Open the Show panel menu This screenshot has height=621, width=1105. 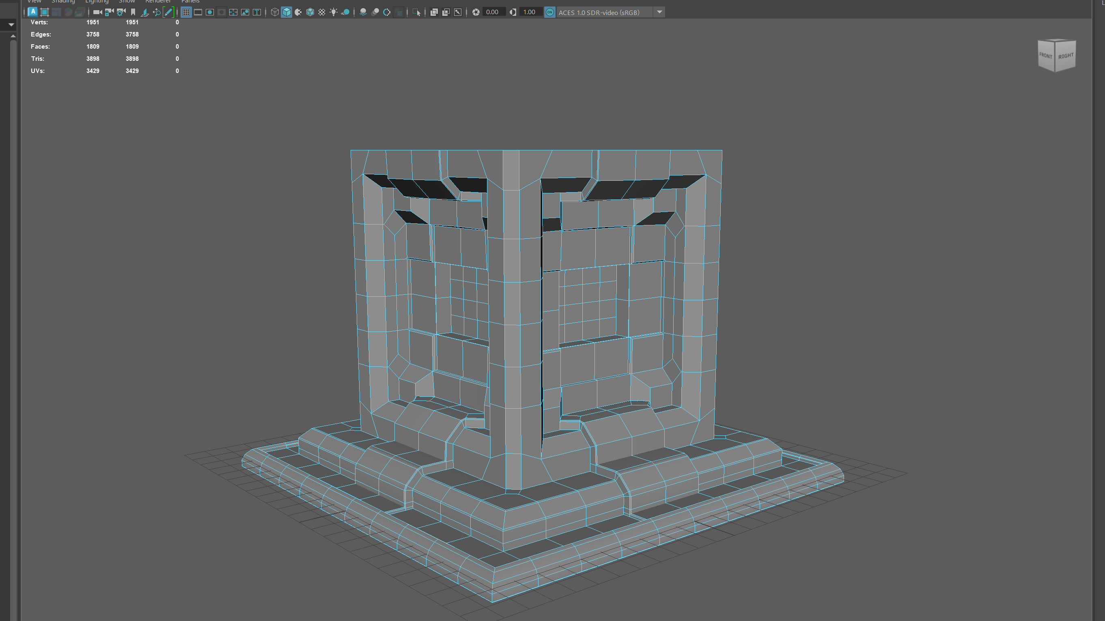click(x=127, y=2)
